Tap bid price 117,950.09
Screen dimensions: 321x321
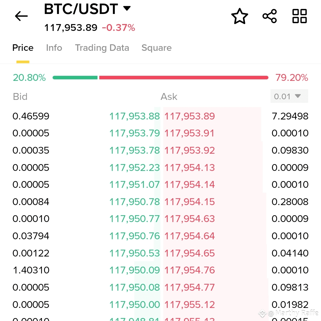135,270
